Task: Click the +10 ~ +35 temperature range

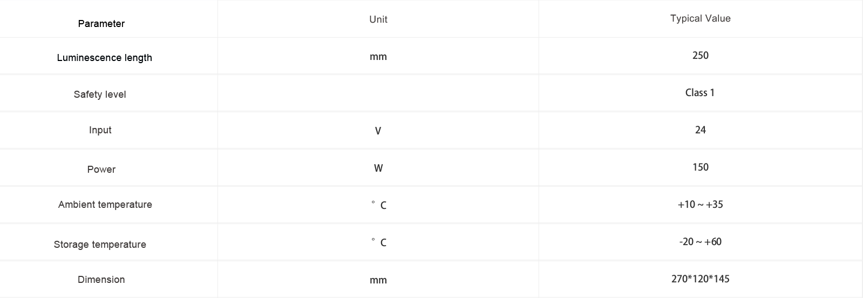Action: pyautogui.click(x=700, y=205)
